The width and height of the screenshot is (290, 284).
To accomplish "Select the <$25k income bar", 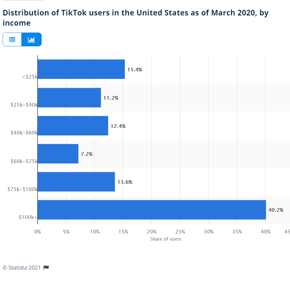I will point(81,69).
